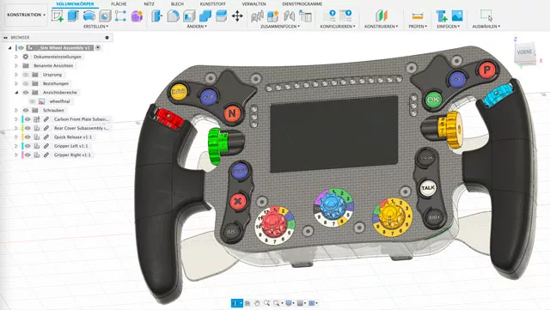Switch to the Kunststoff tab

(213, 3)
